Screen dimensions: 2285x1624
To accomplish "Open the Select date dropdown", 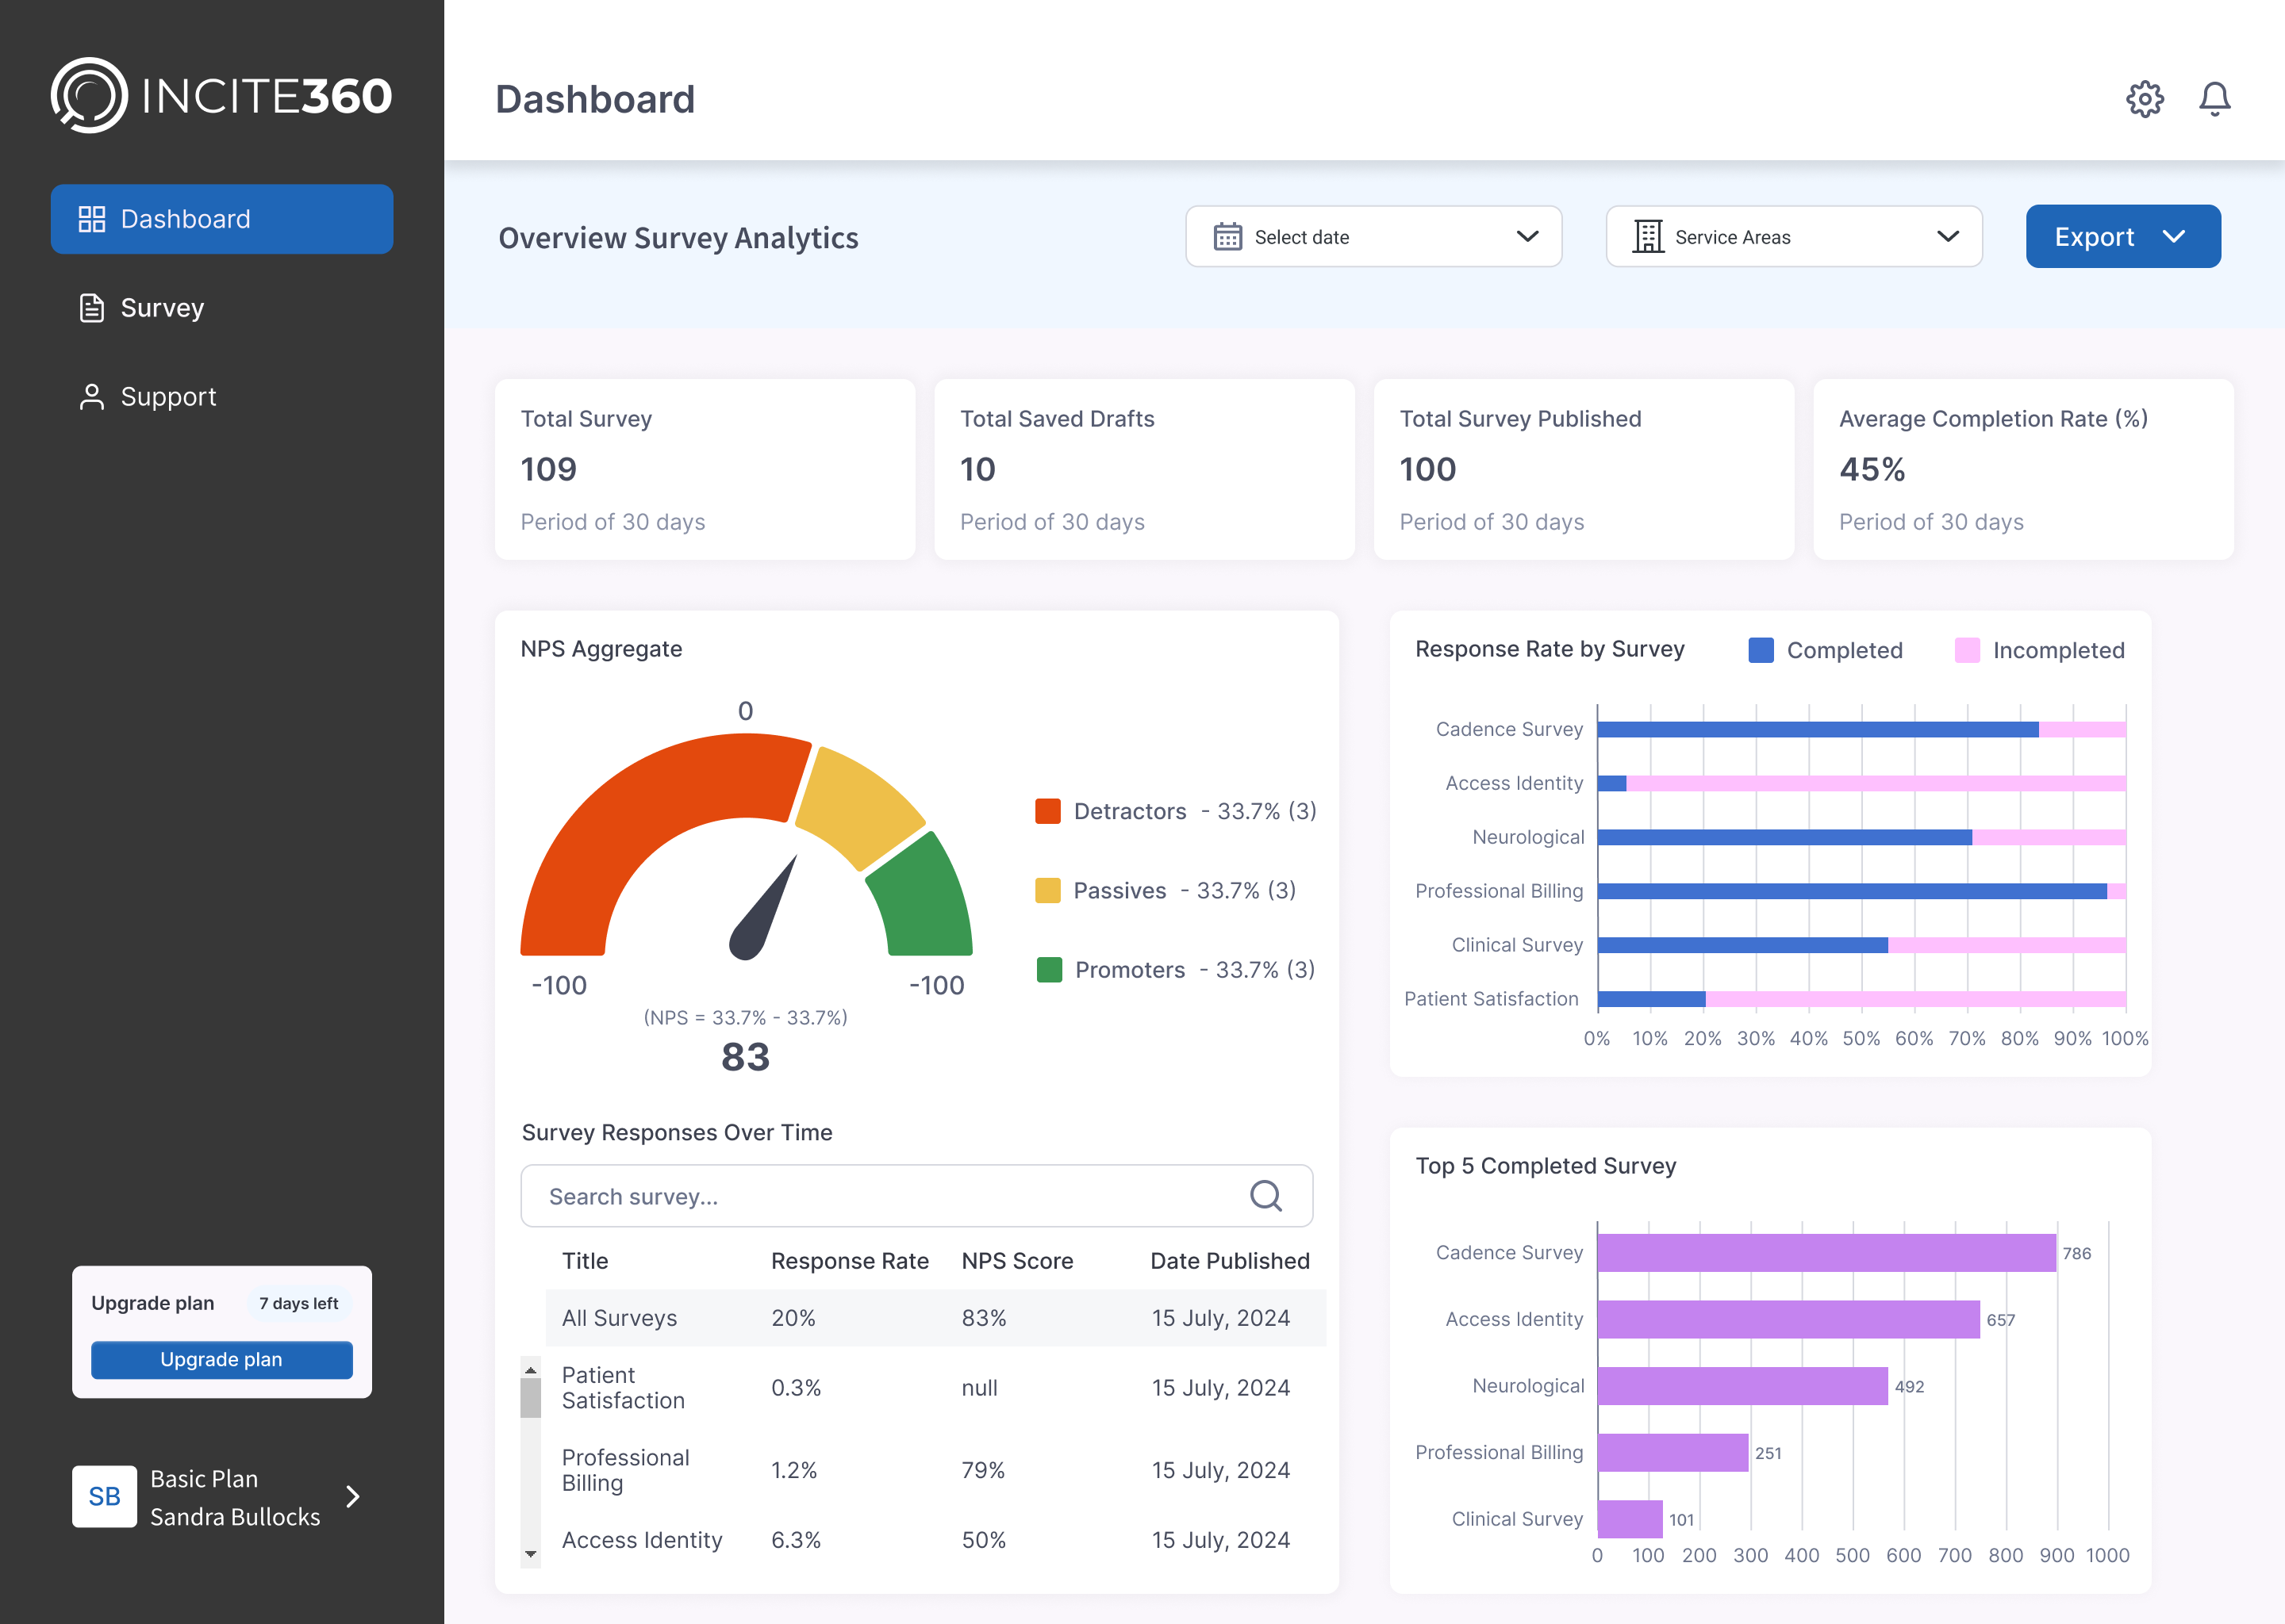I will tap(1373, 237).
